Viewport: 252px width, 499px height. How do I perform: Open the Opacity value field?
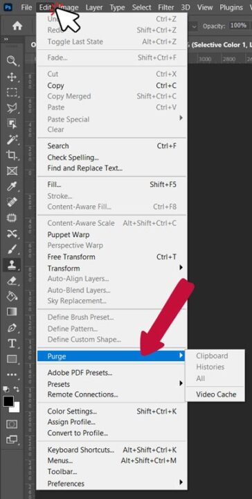238,26
